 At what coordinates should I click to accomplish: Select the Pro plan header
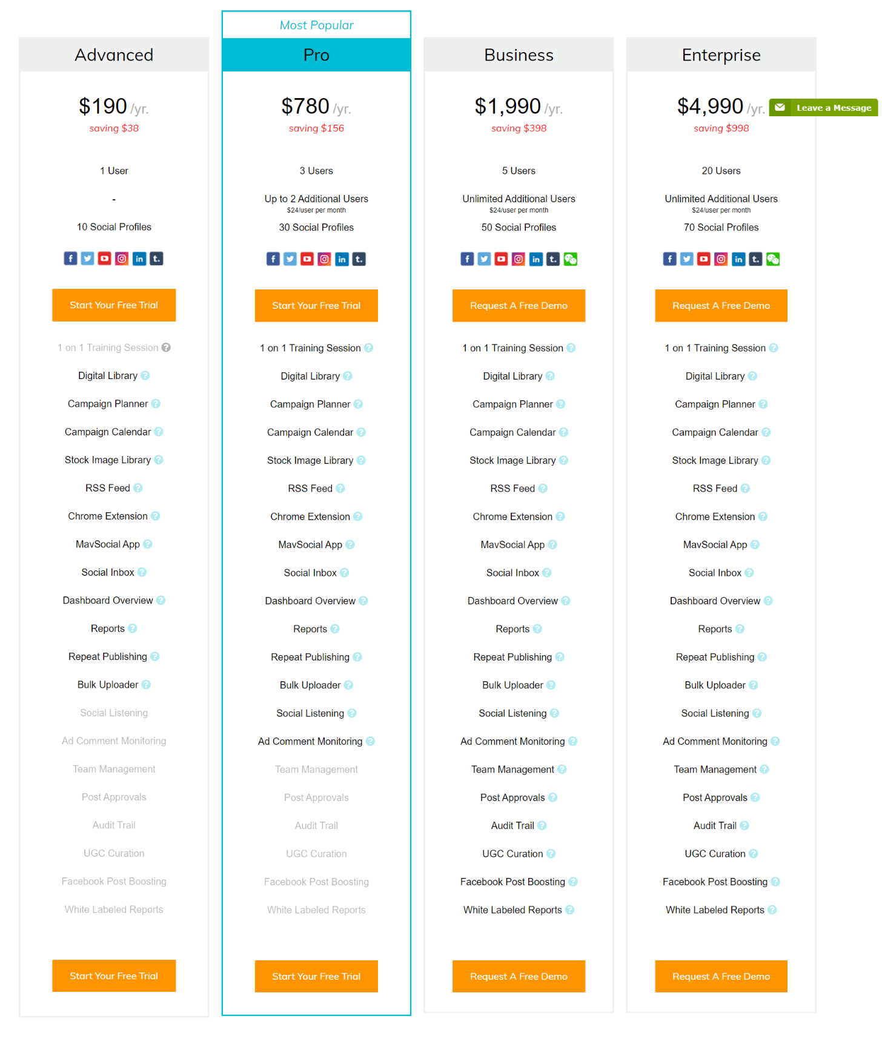click(x=316, y=55)
